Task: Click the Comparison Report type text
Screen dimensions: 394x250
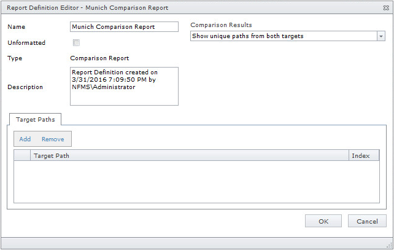Action: coord(99,58)
